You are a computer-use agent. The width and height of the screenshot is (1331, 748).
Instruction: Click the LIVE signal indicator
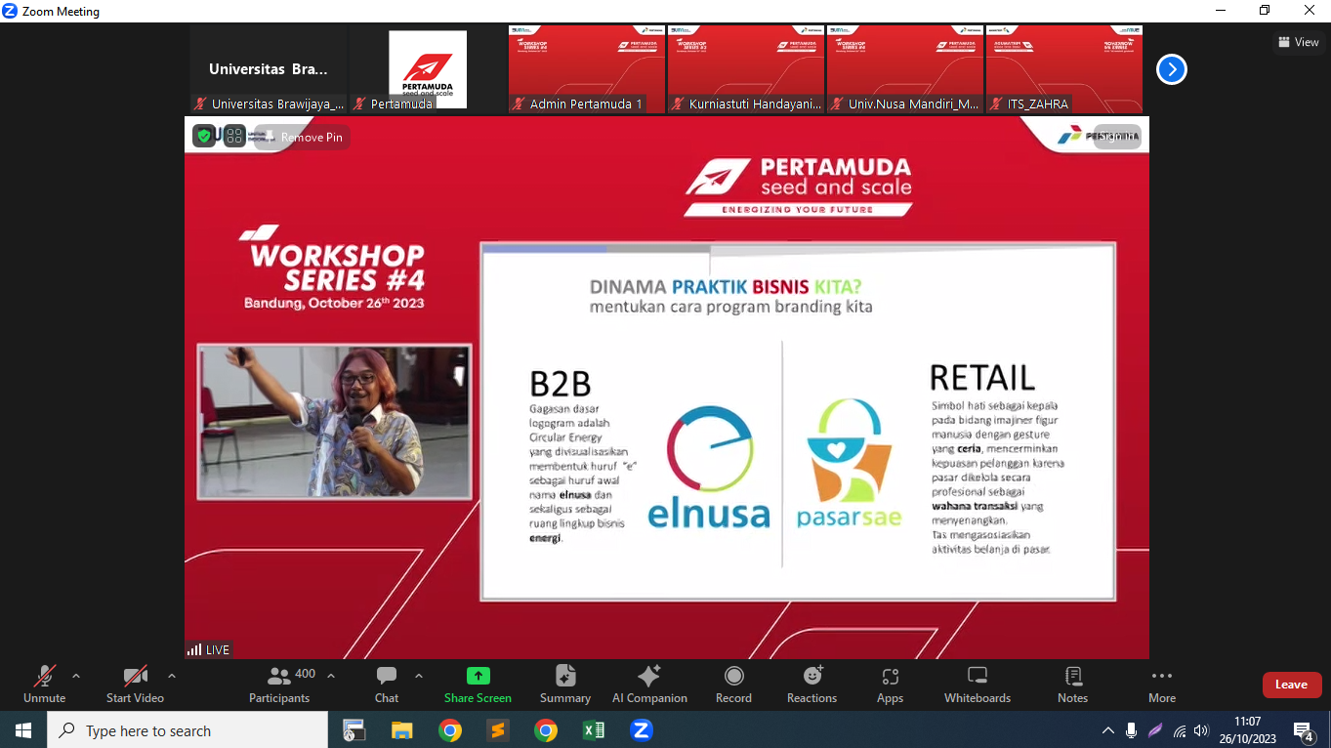point(208,649)
